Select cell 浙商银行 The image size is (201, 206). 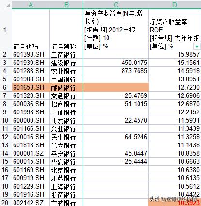tap(66, 194)
